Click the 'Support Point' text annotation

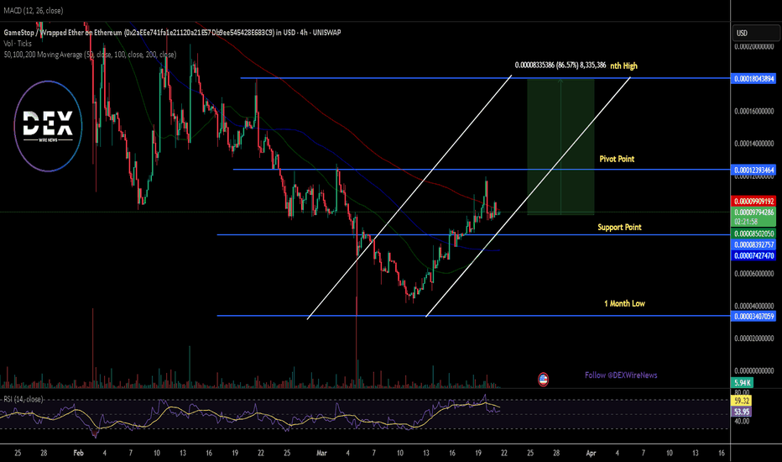[x=619, y=228]
